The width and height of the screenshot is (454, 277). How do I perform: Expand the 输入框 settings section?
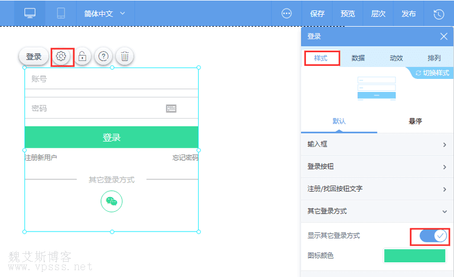pyautogui.click(x=377, y=145)
